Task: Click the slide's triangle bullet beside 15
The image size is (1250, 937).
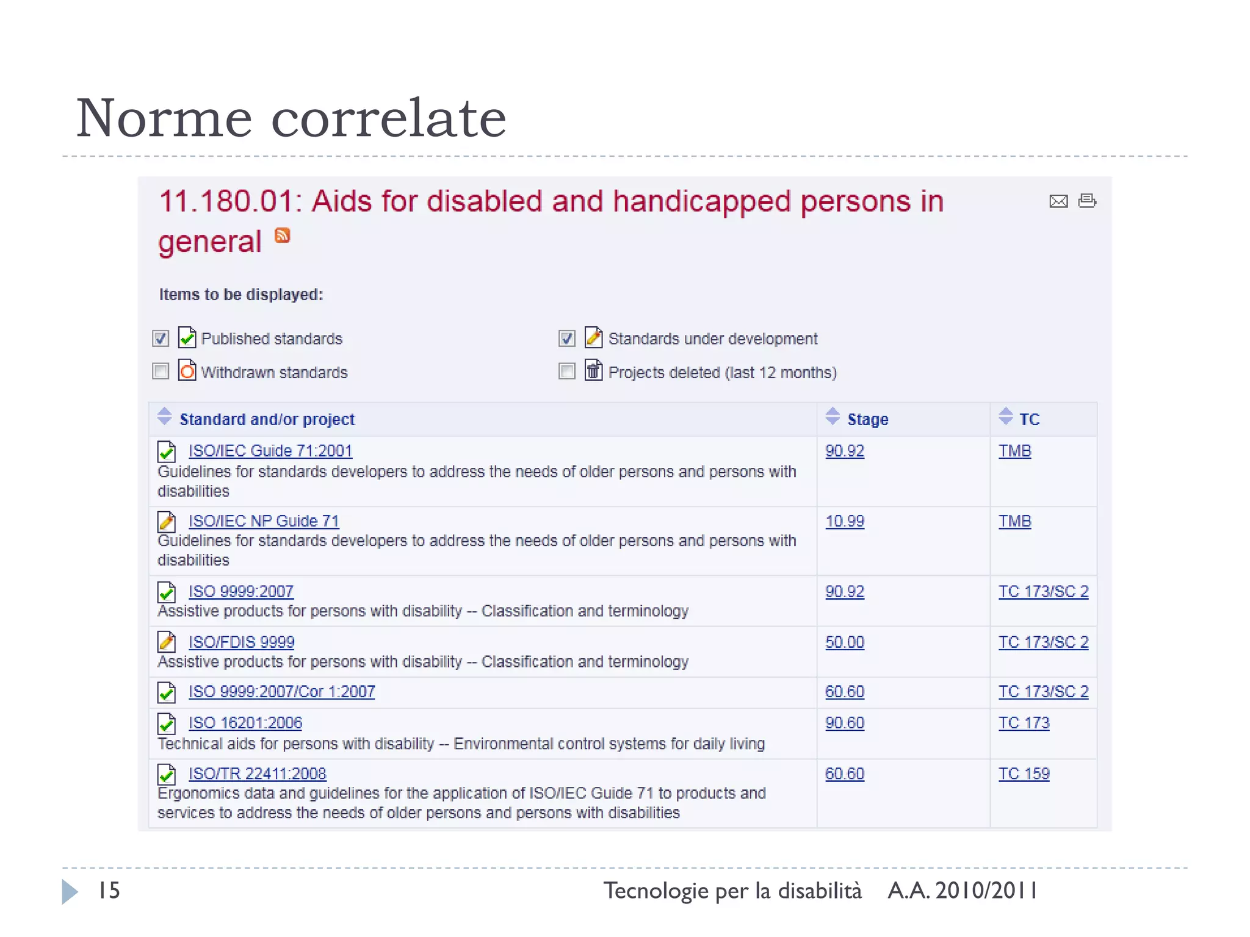Action: click(70, 891)
